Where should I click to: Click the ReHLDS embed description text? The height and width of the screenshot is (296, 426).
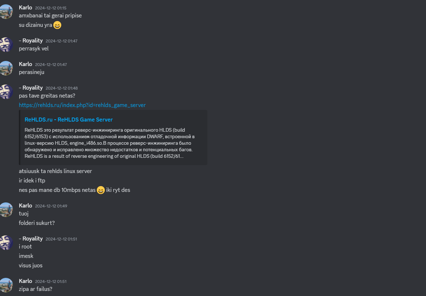click(x=109, y=143)
